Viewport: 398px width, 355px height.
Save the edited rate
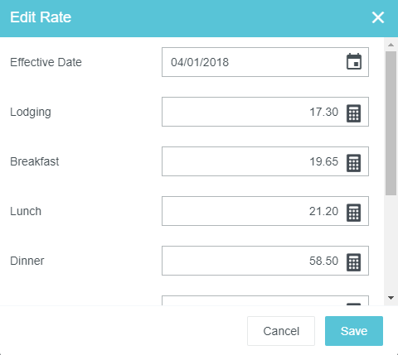354,331
